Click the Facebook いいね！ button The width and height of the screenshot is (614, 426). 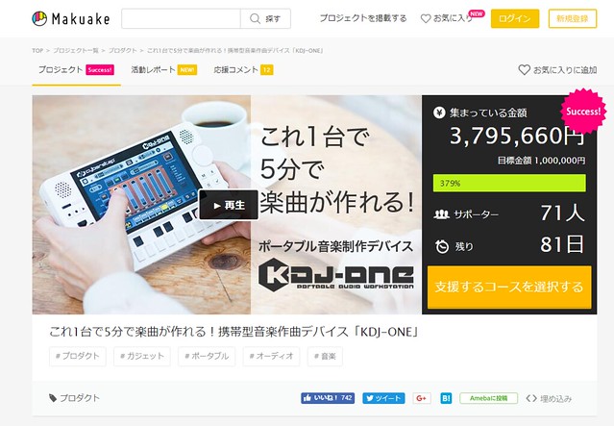pyautogui.click(x=328, y=398)
